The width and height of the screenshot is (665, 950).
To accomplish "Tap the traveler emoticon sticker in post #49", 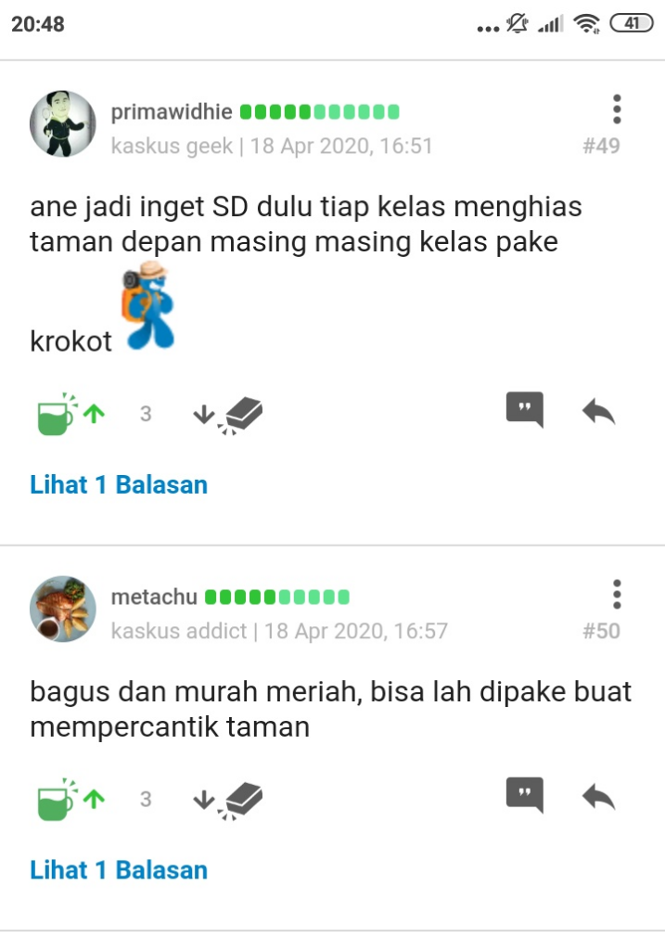I will click(x=149, y=305).
